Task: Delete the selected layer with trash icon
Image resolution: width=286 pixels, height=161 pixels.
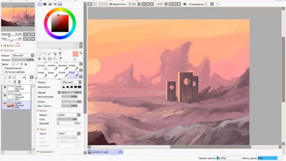Action: pyautogui.click(x=19, y=82)
